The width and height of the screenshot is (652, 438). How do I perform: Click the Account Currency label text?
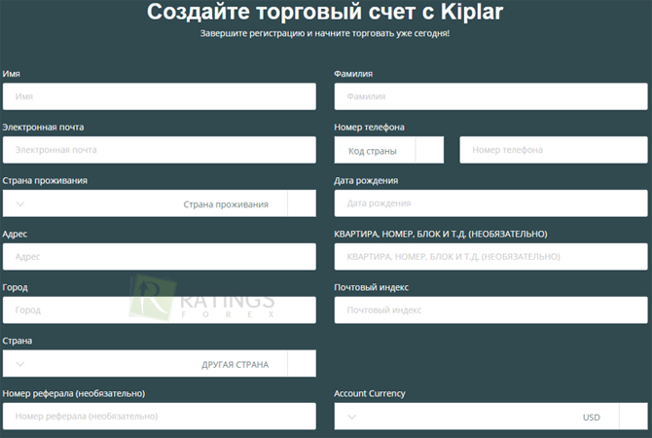tap(370, 393)
